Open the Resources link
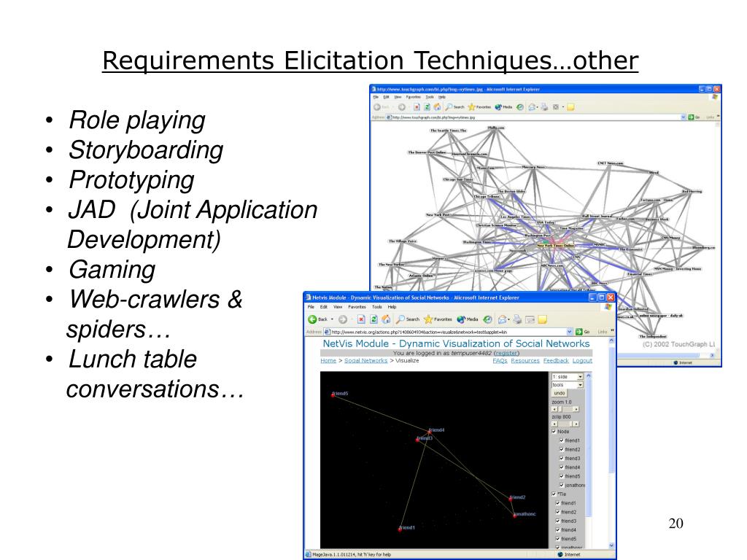 pyautogui.click(x=525, y=360)
